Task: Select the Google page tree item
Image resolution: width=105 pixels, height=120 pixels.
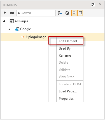Action: pyautogui.click(x=25, y=29)
